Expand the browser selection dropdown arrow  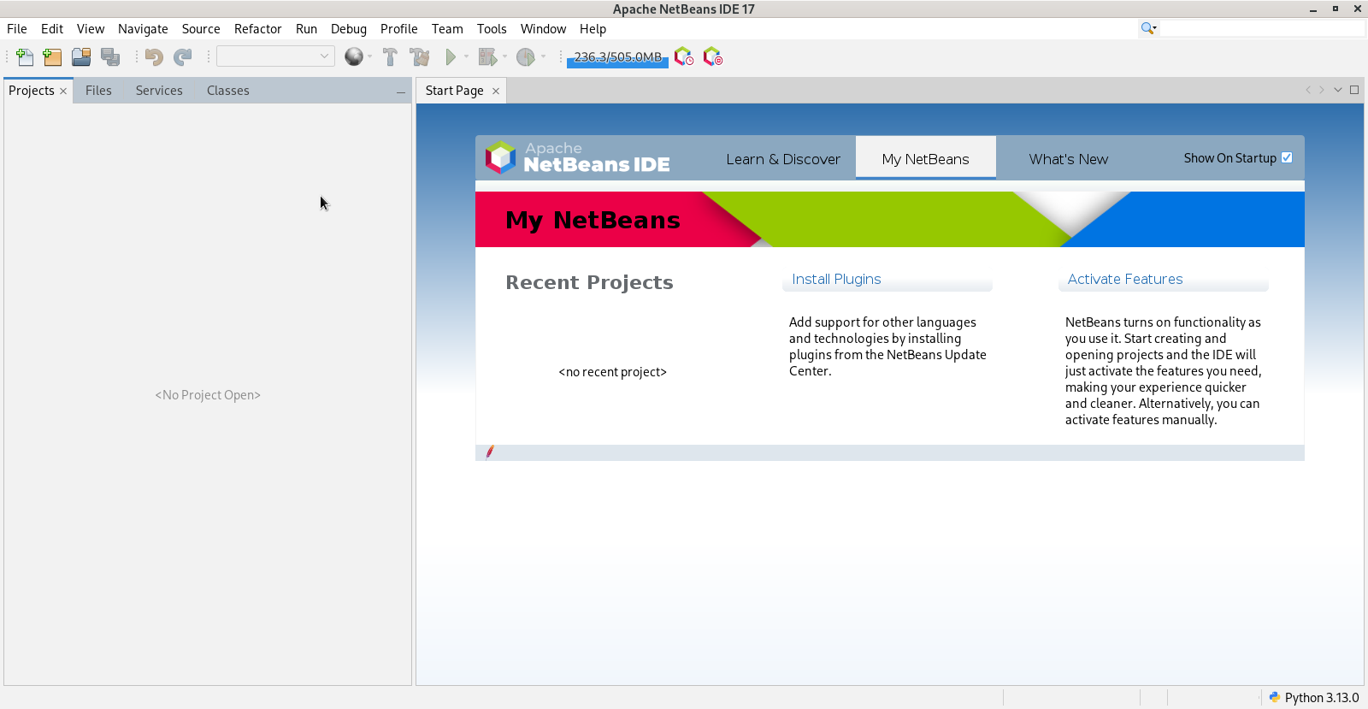[370, 56]
